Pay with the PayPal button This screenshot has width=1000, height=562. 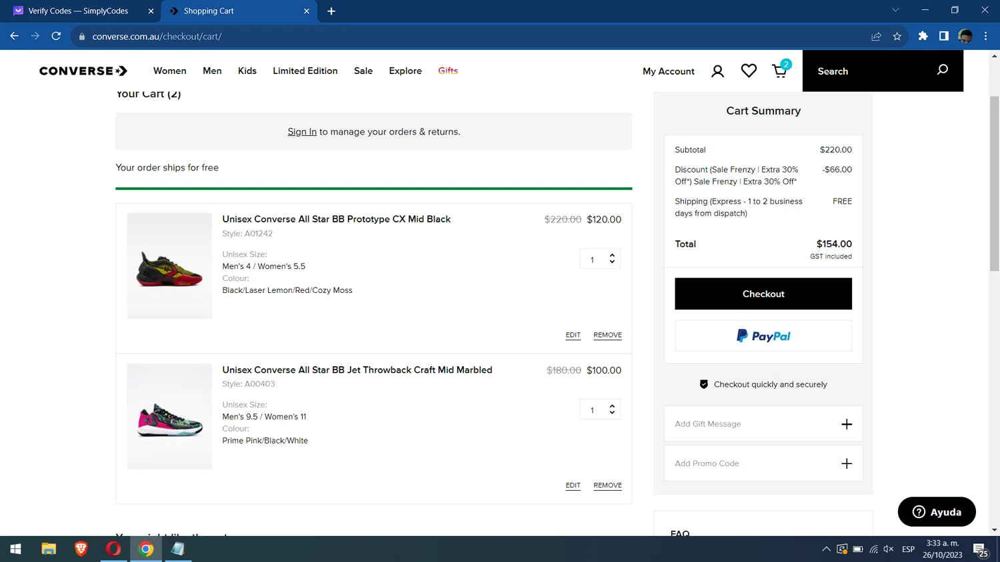(763, 336)
